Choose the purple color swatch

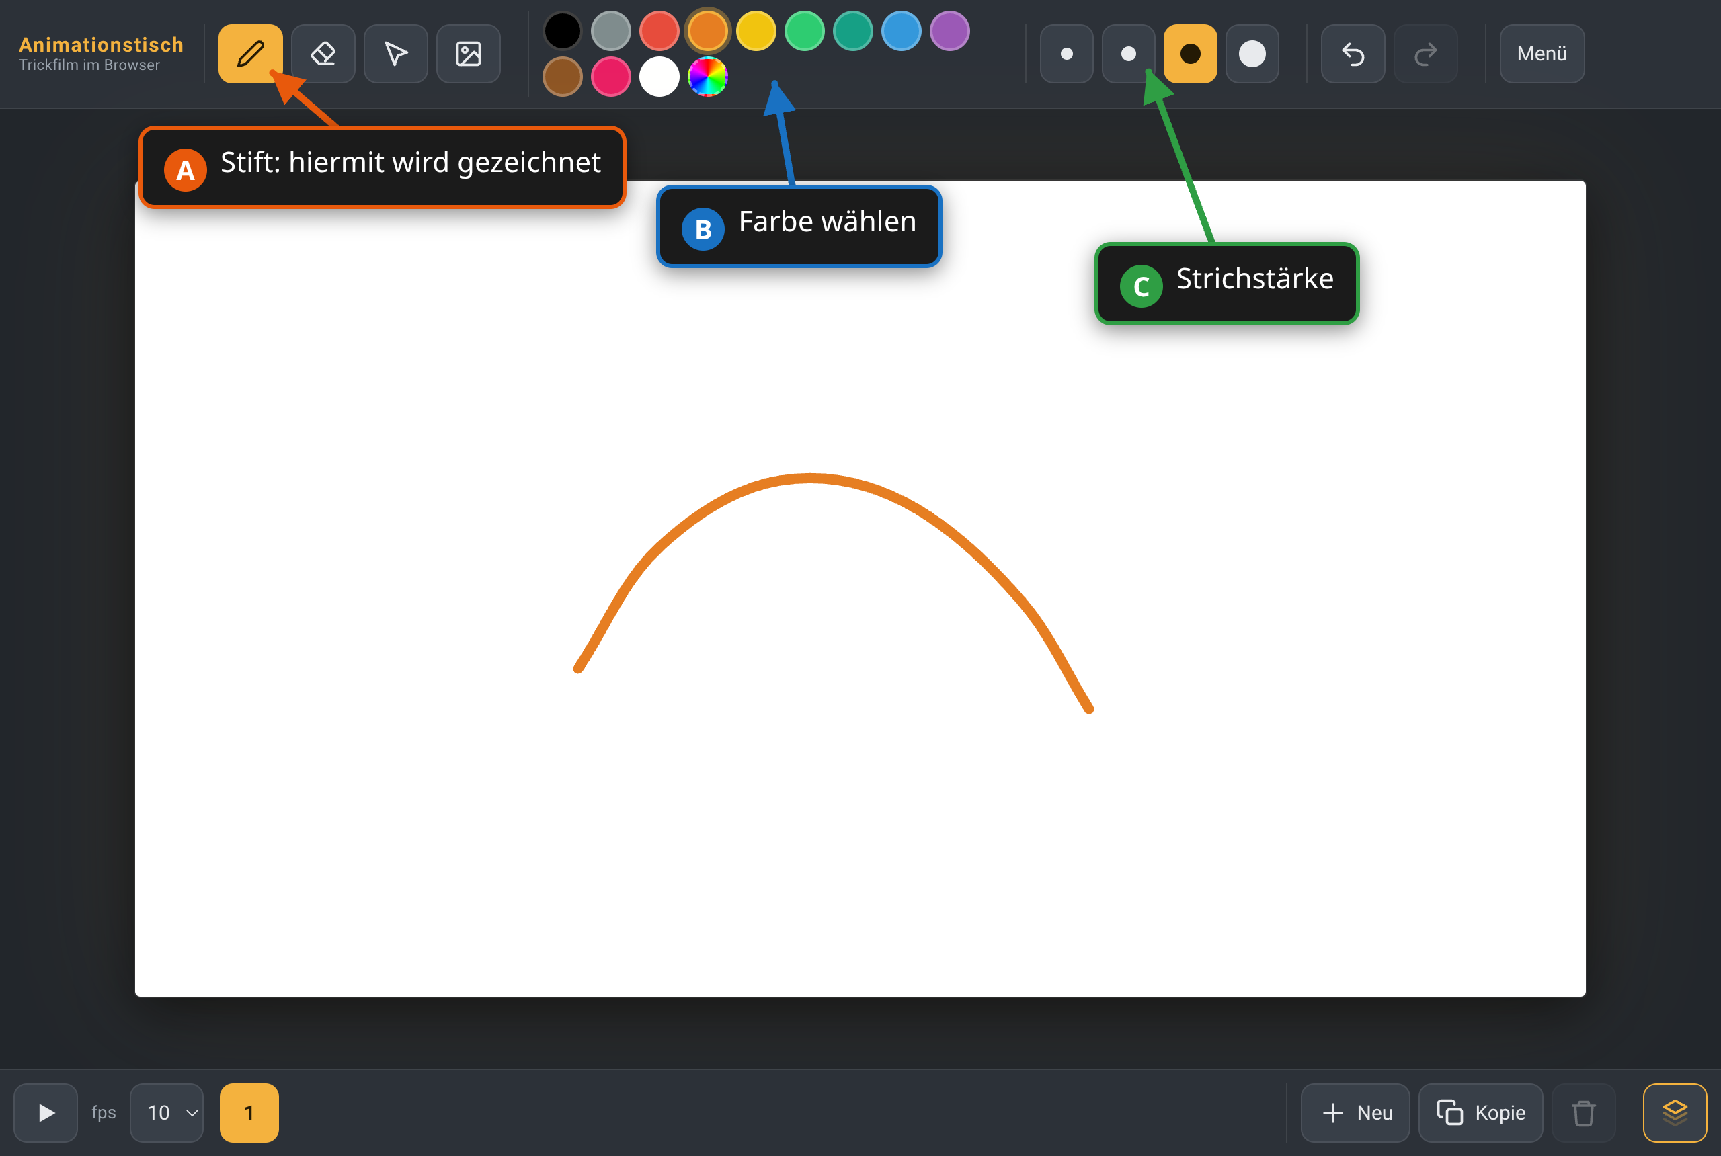coord(950,31)
